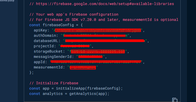Open the firebase.google.com available-libraries URL
The width and height of the screenshot is (196, 102).
105,4
